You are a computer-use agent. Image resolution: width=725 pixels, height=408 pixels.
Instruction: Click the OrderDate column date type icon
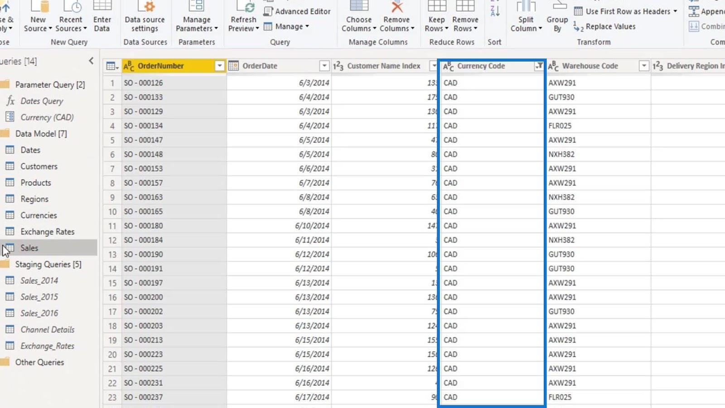pos(233,66)
